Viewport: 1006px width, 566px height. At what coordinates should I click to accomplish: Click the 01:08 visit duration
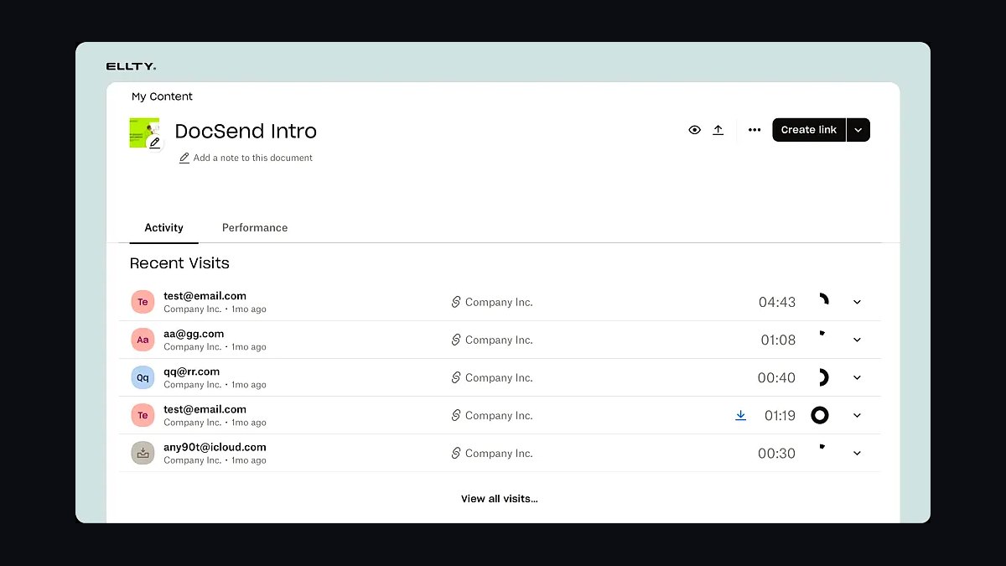[x=778, y=340]
